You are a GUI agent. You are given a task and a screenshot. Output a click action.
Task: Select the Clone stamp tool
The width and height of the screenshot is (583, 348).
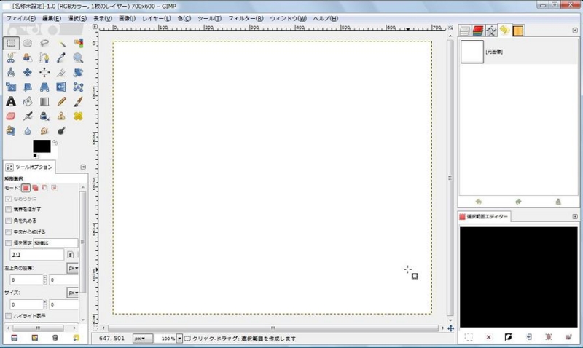[x=61, y=116]
